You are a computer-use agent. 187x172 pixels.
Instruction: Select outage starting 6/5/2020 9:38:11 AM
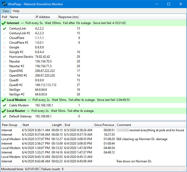pos(93,130)
